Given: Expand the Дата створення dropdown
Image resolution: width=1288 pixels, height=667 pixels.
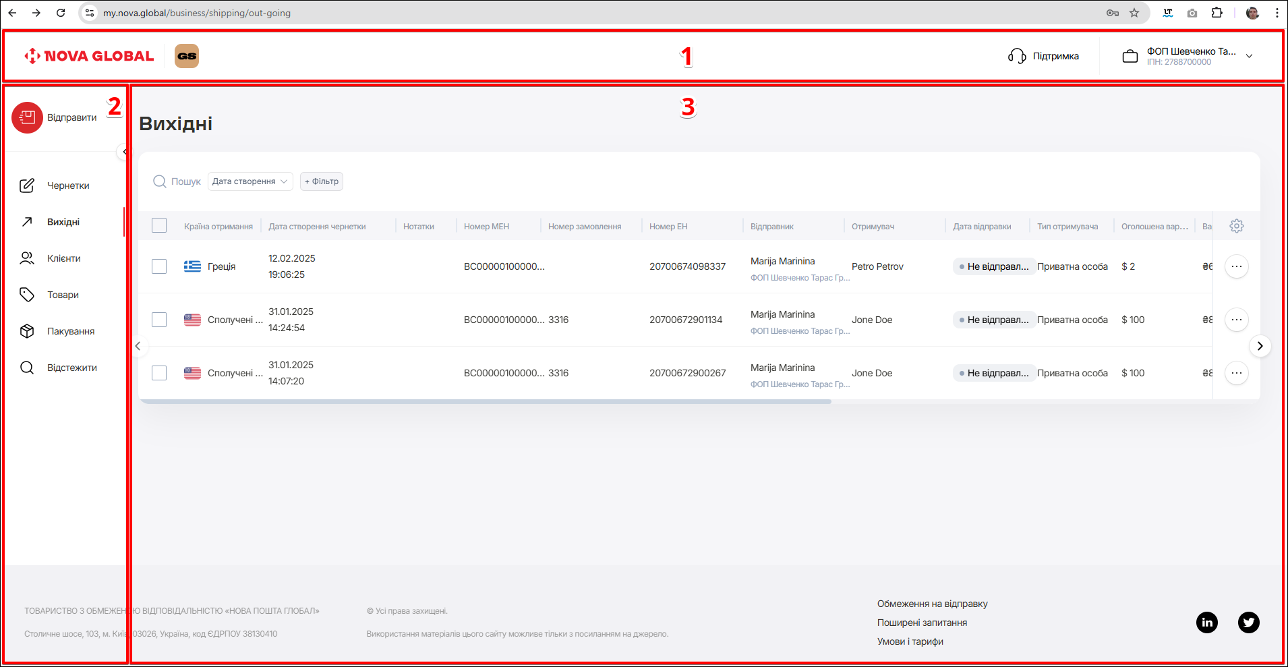Looking at the screenshot, I should [250, 181].
